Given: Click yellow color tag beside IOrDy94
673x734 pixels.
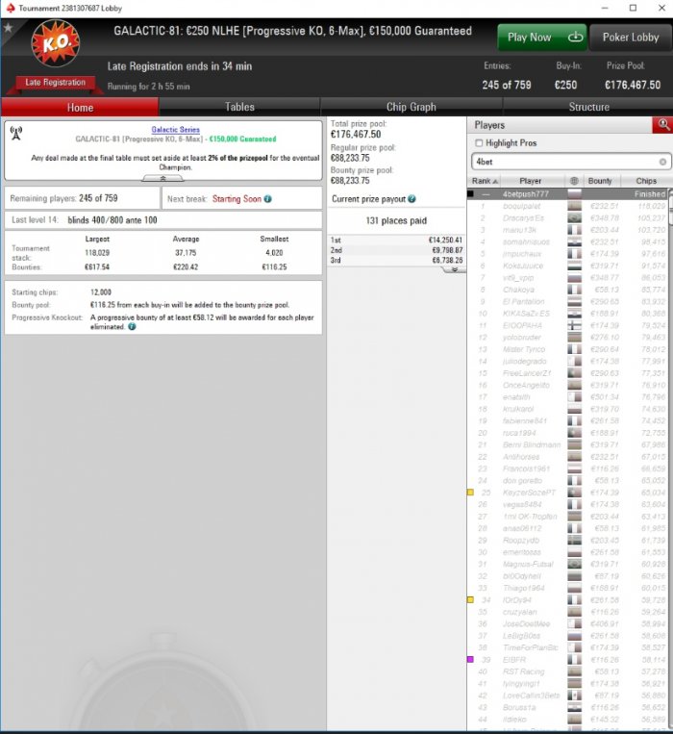Looking at the screenshot, I should pos(470,599).
